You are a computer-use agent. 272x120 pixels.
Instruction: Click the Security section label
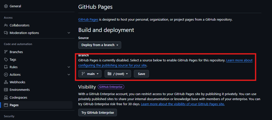[x=9, y=116]
